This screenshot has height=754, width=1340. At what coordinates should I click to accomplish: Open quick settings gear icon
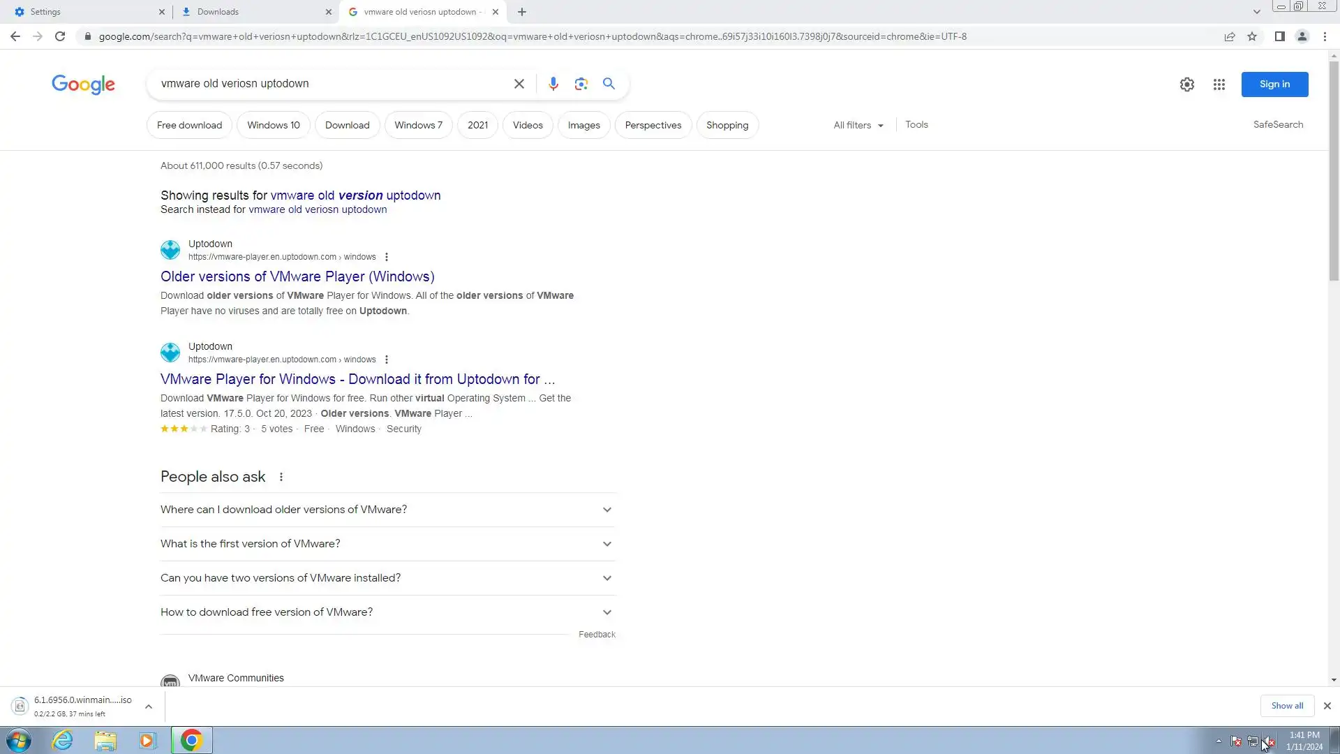click(1186, 84)
